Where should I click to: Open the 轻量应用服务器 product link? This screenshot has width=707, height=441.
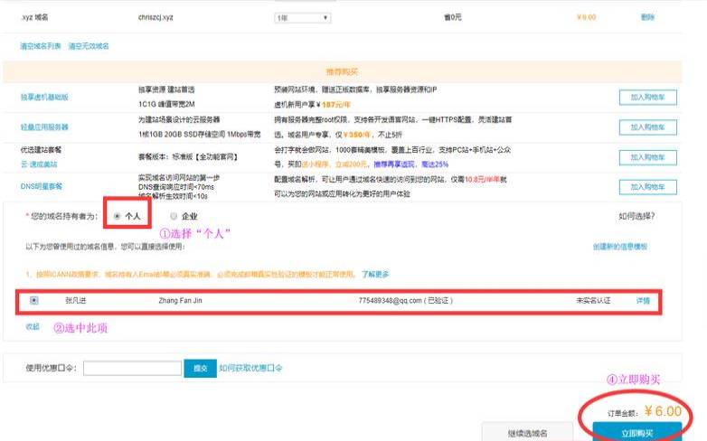pyautogui.click(x=44, y=127)
